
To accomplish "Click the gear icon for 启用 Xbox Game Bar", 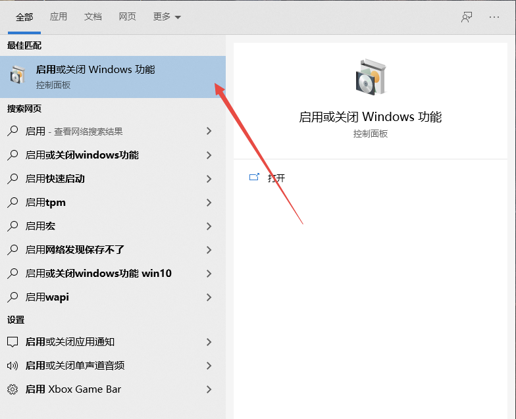I will 13,389.
